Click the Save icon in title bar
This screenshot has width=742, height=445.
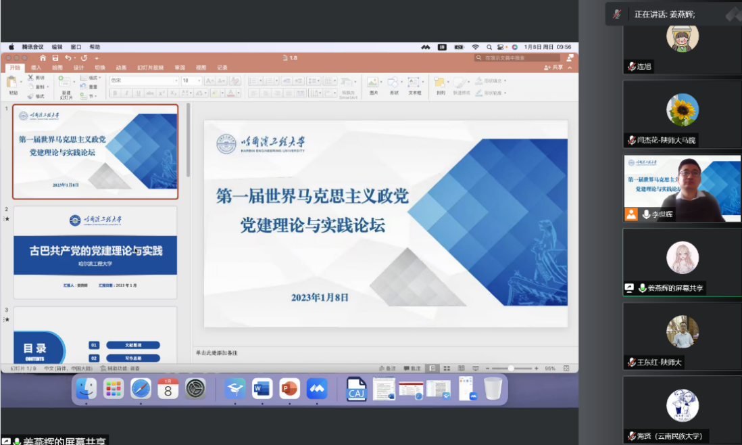pyautogui.click(x=55, y=58)
